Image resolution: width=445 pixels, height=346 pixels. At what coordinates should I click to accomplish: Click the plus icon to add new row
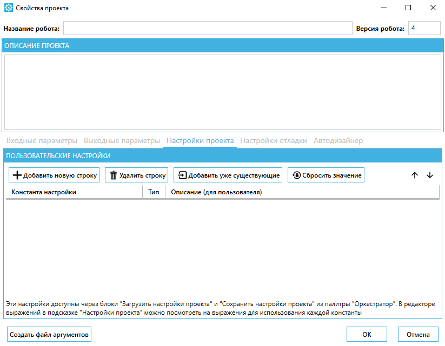pyautogui.click(x=17, y=175)
